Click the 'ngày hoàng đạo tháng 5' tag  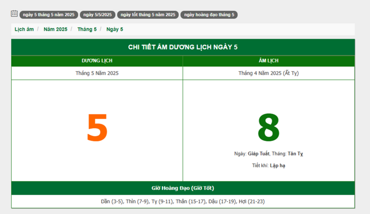point(209,15)
